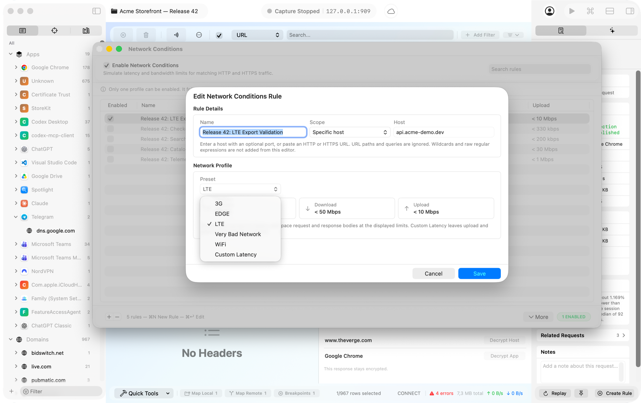This screenshot has width=641, height=403.
Task: Click the account profile icon in the titlebar
Action: click(x=549, y=11)
